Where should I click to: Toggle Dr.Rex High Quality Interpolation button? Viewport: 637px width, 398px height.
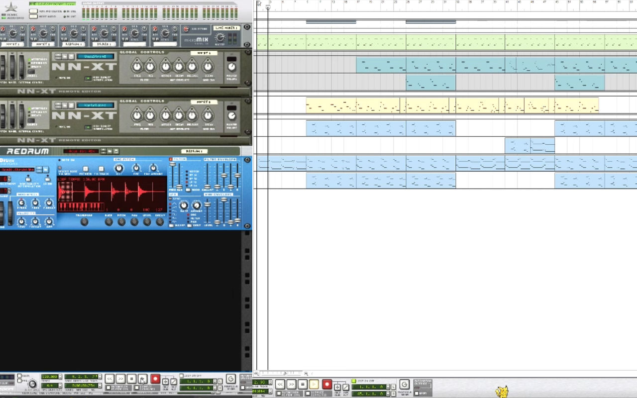click(x=28, y=178)
